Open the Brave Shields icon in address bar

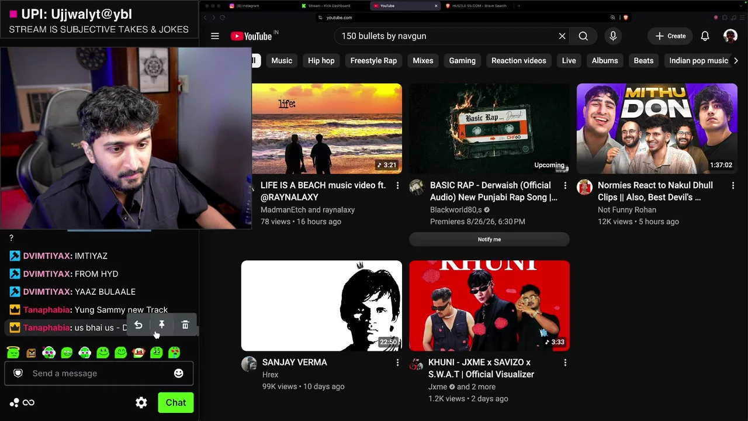coord(626,18)
